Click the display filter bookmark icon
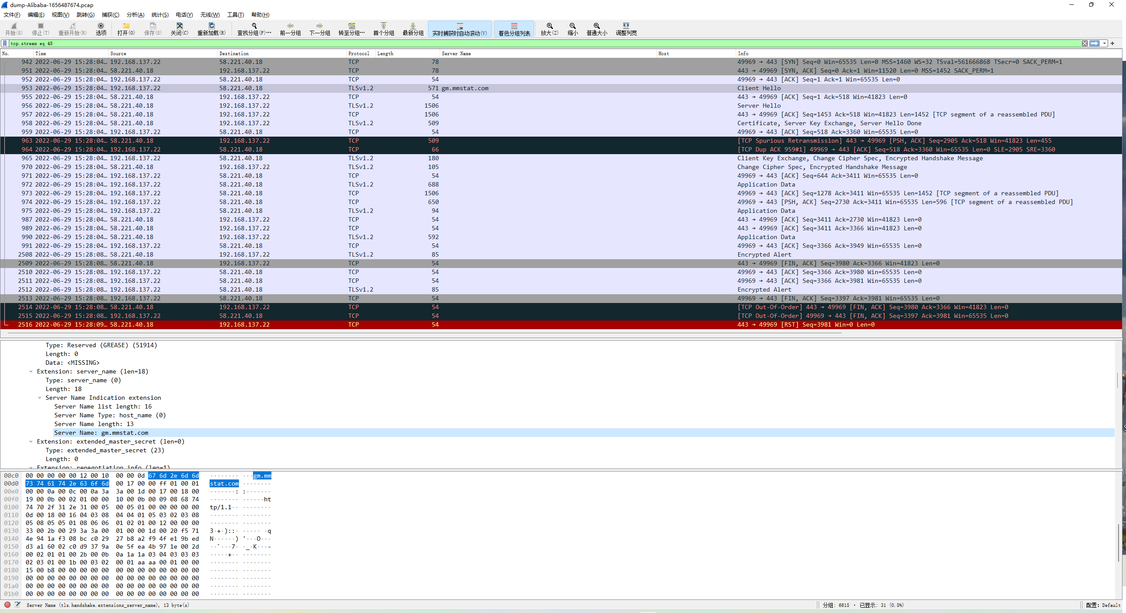 pyautogui.click(x=5, y=43)
